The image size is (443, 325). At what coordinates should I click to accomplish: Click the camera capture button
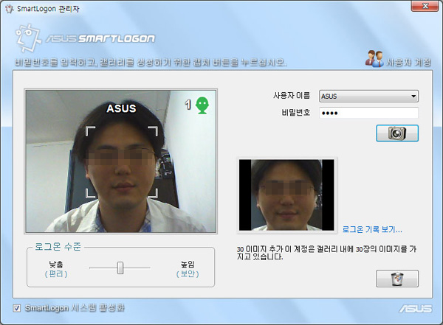tap(397, 133)
